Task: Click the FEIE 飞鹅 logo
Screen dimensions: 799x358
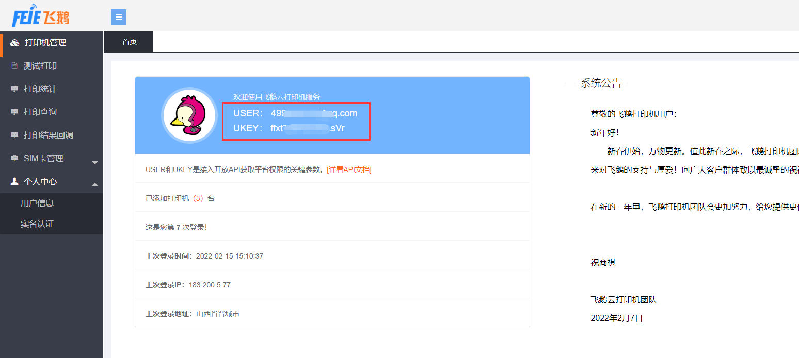Action: pos(41,15)
